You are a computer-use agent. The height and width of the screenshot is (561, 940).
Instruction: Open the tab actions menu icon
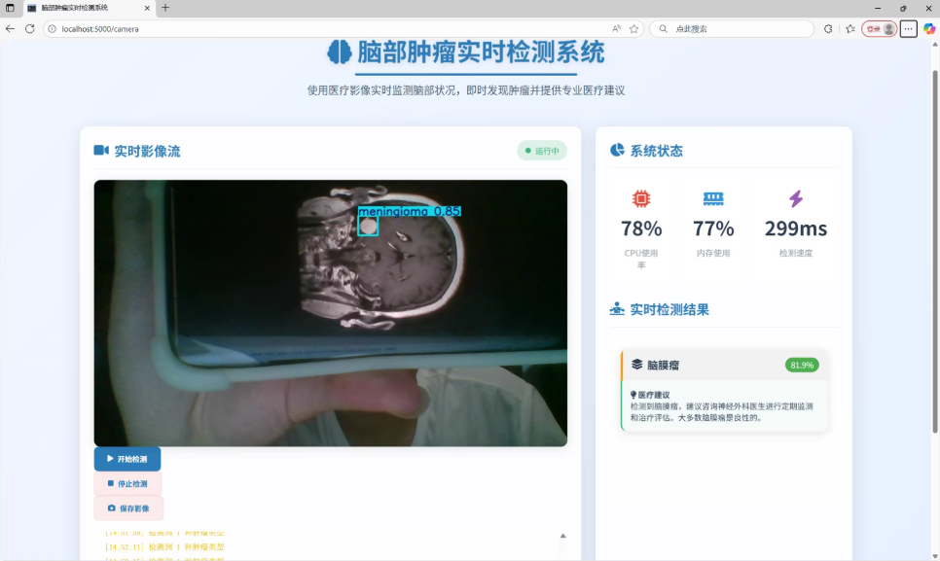pos(10,8)
